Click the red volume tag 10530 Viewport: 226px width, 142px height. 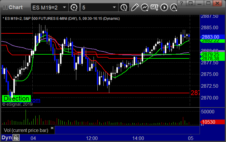pos(212,122)
